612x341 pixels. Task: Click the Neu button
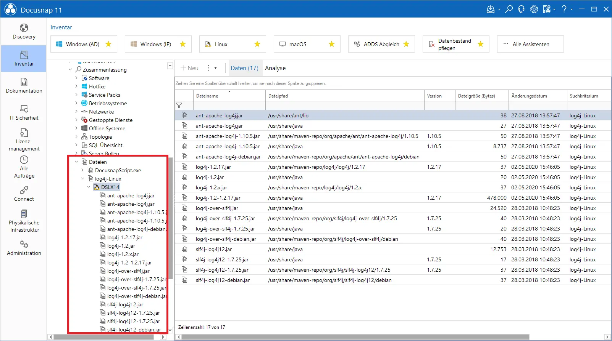[x=189, y=68]
